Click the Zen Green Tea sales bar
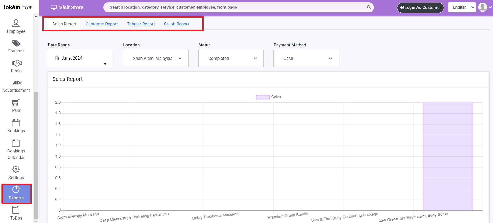The height and width of the screenshot is (223, 493). coord(448,156)
